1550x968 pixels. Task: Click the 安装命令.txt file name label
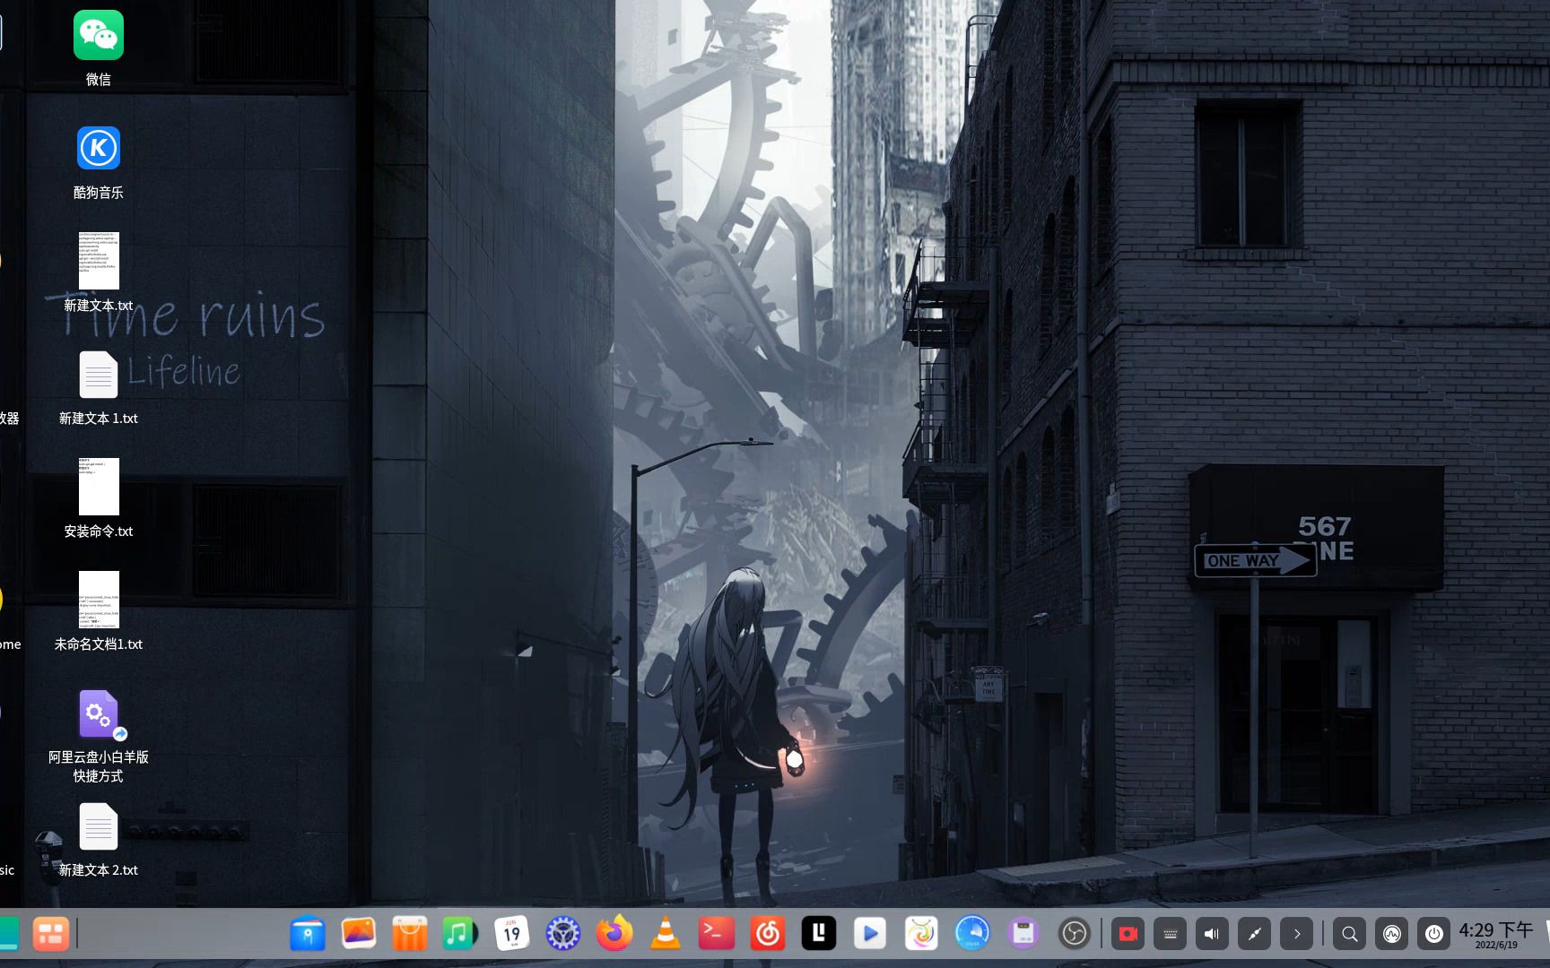point(99,532)
